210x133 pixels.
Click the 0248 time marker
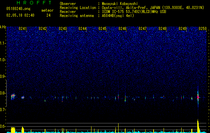click(163, 29)
